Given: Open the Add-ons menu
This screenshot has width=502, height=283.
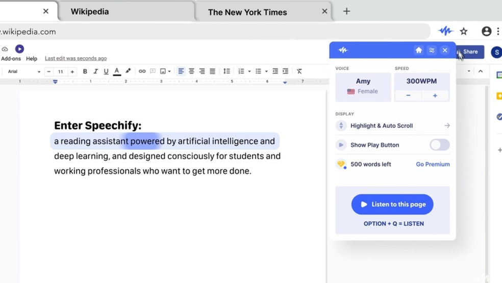Looking at the screenshot, I should pyautogui.click(x=11, y=59).
